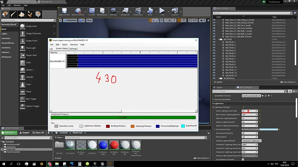Open View Options in World Outliner
298x167 pixels.
(x=288, y=82)
